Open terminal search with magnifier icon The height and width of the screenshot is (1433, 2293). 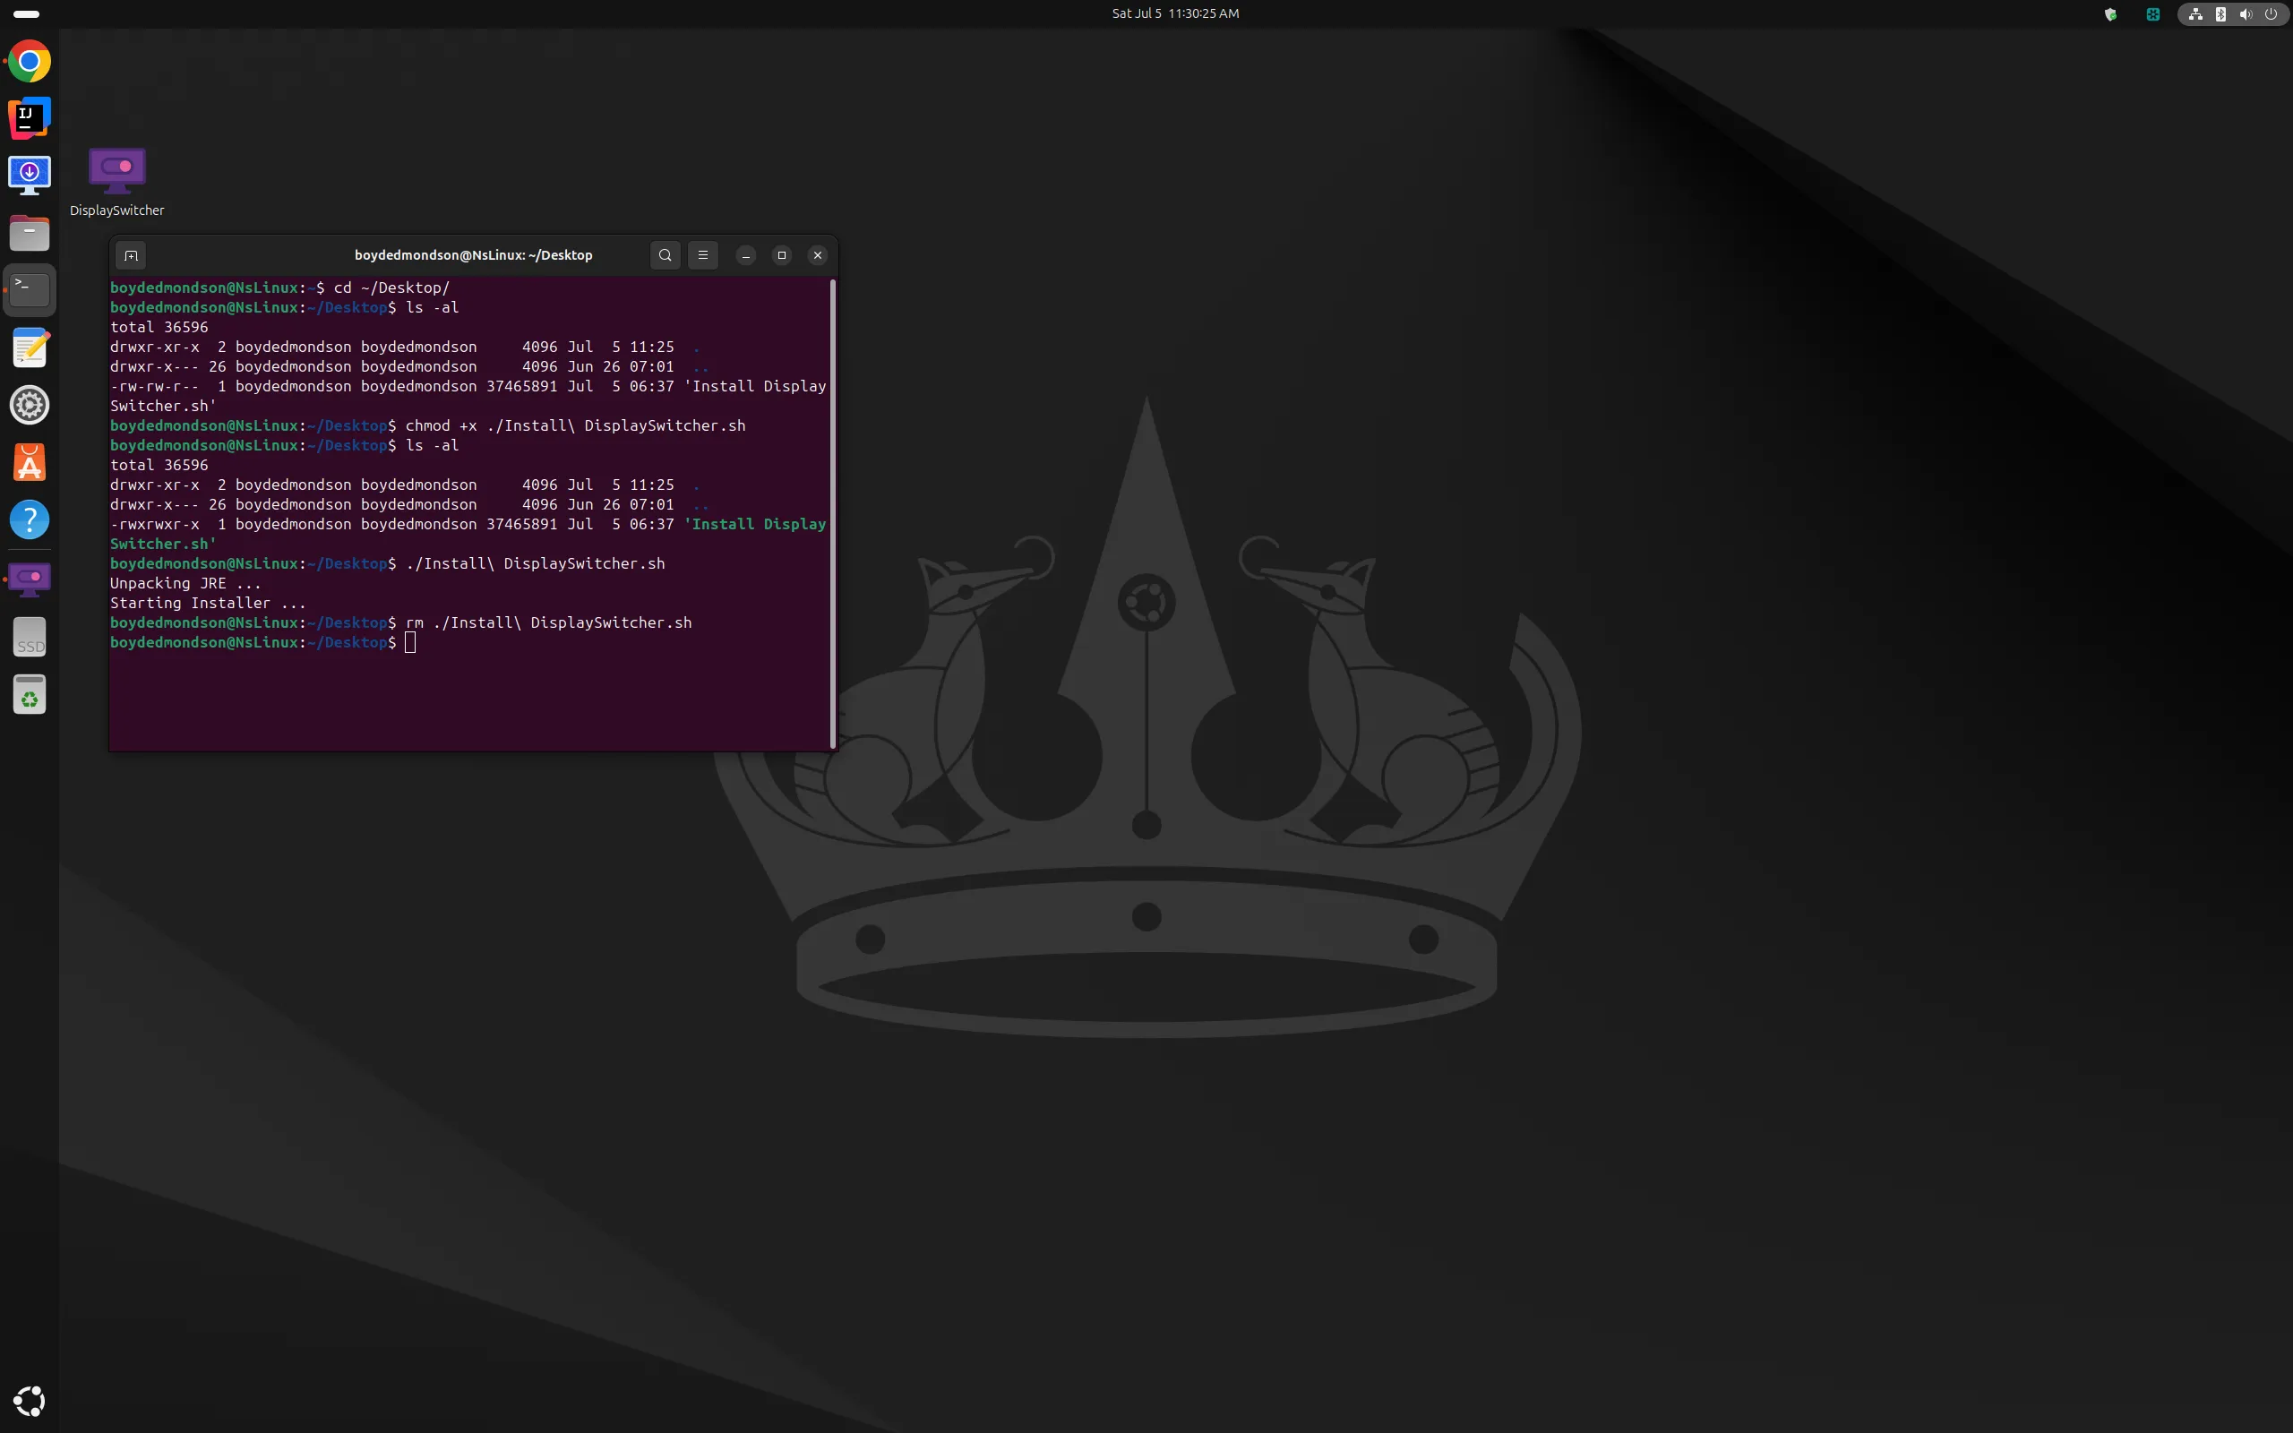click(x=666, y=255)
